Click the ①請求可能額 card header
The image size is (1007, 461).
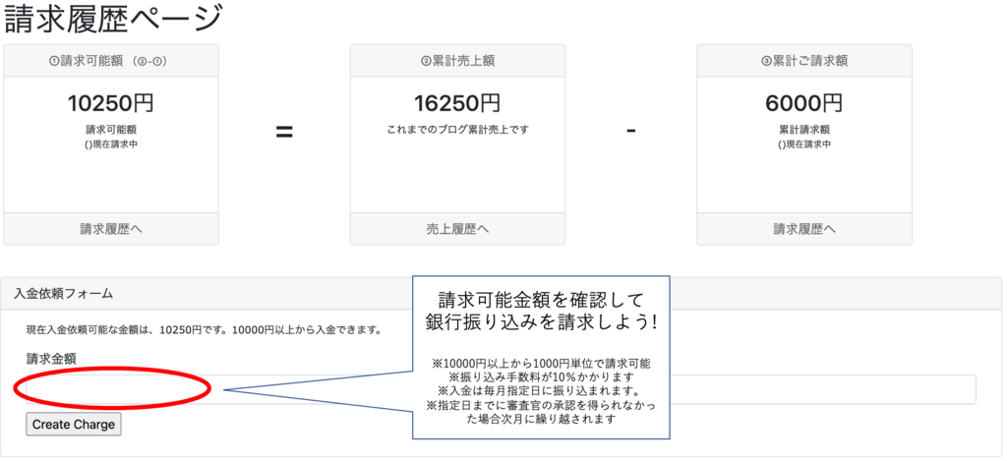(x=111, y=60)
